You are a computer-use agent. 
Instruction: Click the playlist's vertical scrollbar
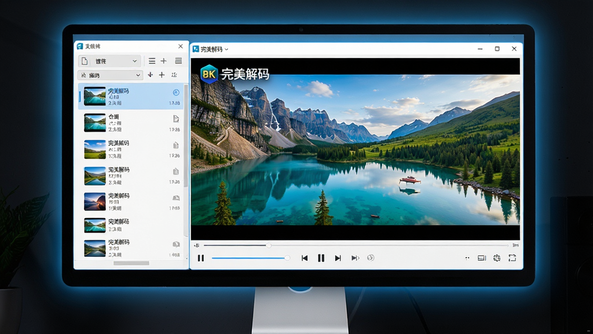click(x=186, y=136)
